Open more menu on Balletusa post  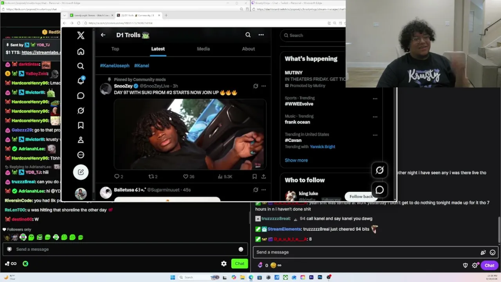point(263,190)
